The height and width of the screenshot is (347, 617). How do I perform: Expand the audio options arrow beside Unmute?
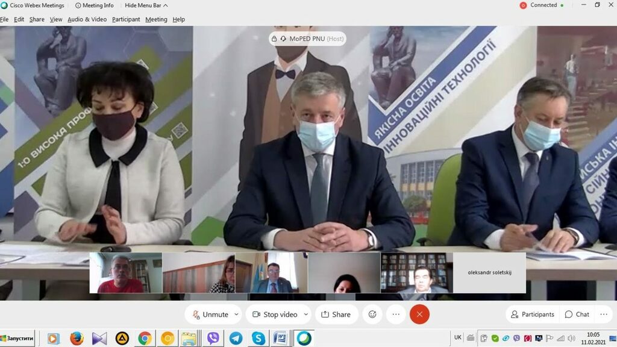point(236,314)
